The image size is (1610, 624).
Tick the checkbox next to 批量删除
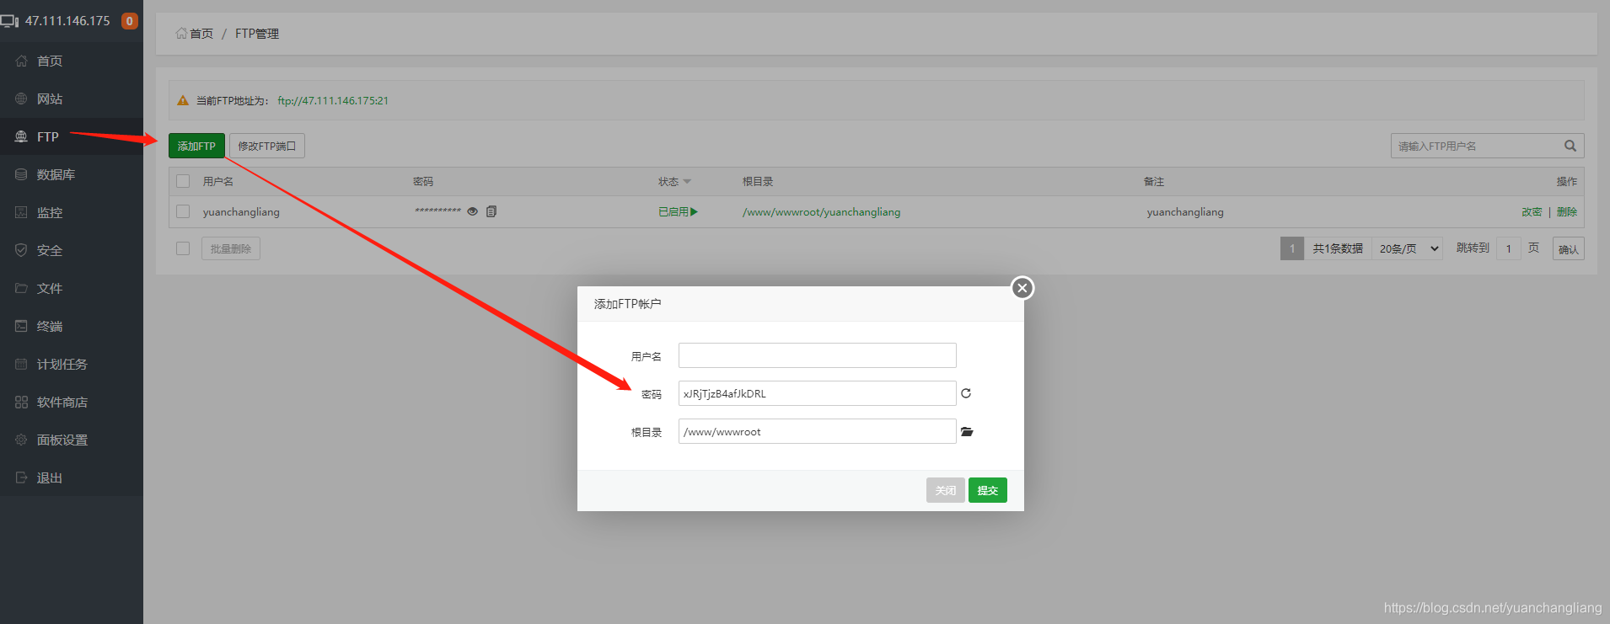183,248
